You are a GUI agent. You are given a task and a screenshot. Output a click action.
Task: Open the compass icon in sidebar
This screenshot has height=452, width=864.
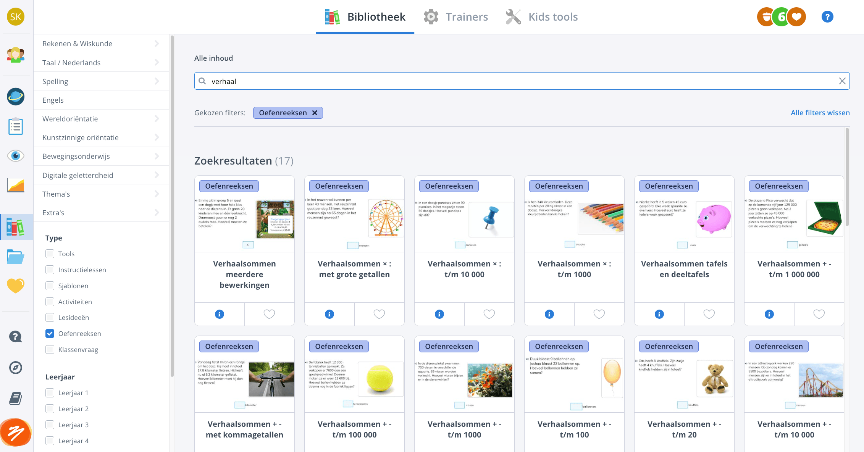coord(16,368)
